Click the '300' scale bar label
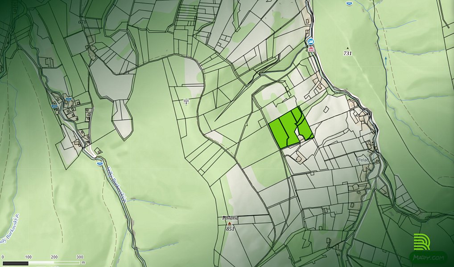 click(x=80, y=257)
